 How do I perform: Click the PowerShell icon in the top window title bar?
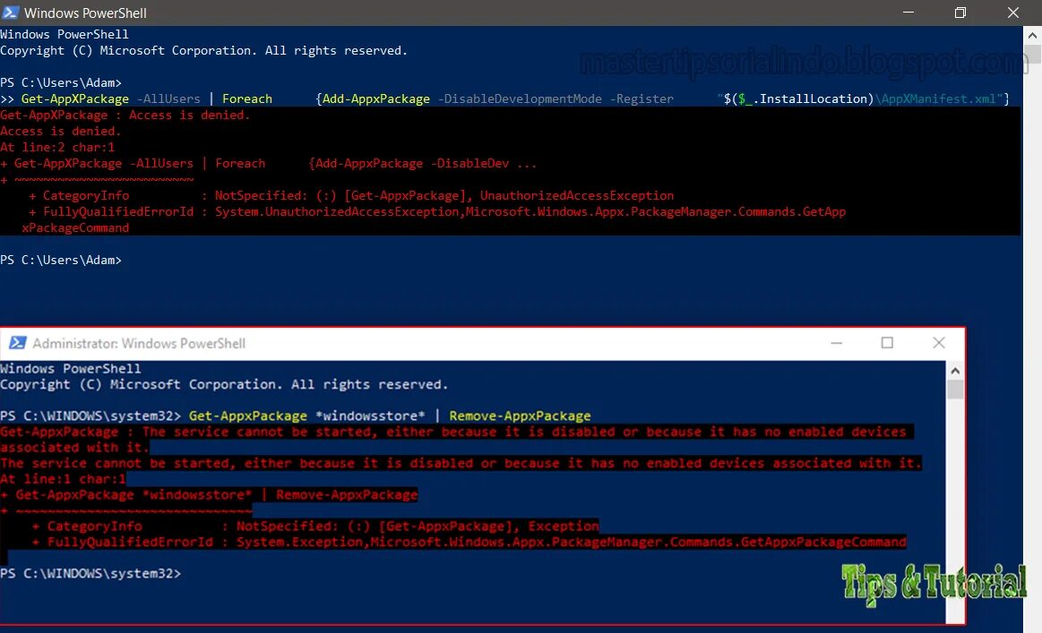(10, 12)
